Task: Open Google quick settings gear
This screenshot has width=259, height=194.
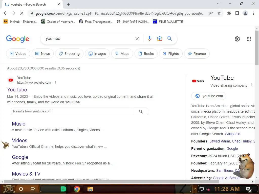Action: point(237,39)
